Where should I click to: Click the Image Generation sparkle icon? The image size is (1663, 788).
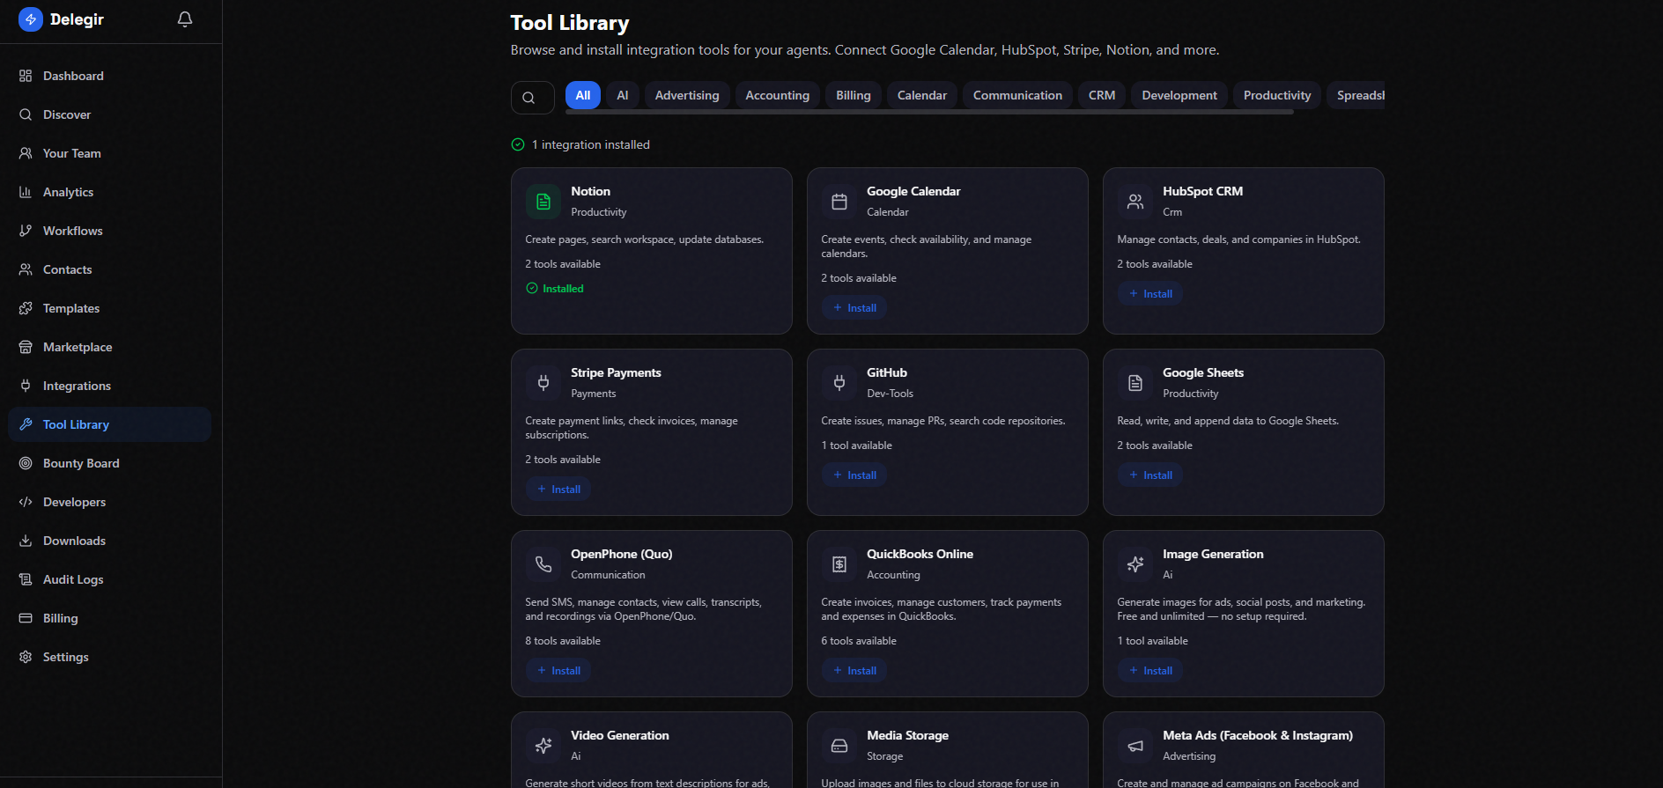[x=1135, y=564]
